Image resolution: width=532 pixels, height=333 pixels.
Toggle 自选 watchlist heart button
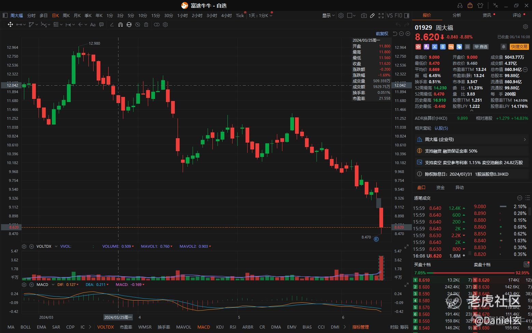481,47
